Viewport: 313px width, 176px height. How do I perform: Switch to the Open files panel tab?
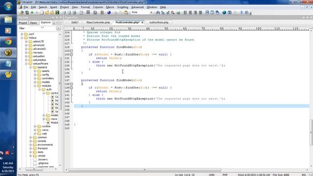click(33, 23)
